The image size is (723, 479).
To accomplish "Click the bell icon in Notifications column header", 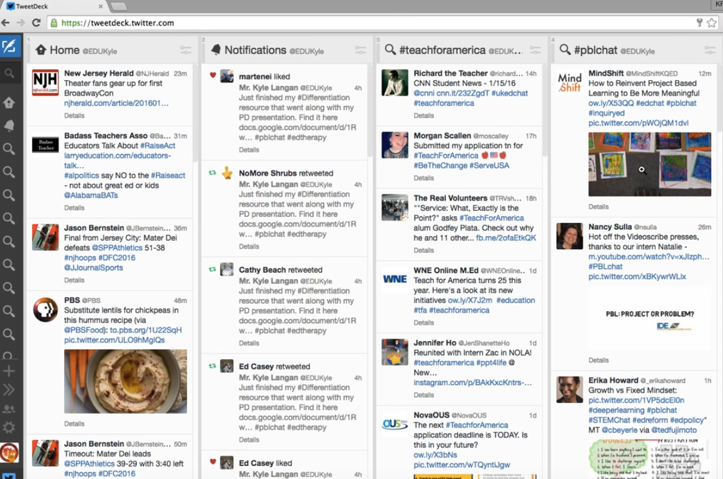I will point(216,50).
